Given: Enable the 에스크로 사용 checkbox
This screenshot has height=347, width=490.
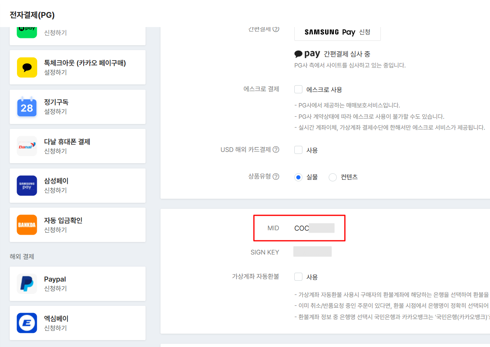Looking at the screenshot, I should 298,89.
